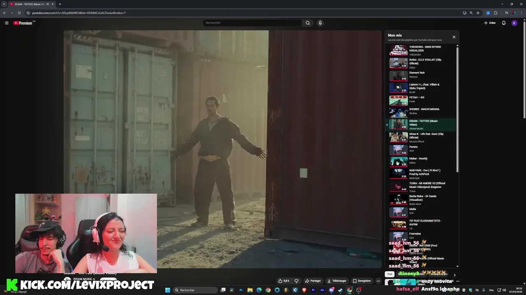This screenshot has height=295, width=526.
Task: Click the browser address bar URL
Action: (x=79, y=13)
